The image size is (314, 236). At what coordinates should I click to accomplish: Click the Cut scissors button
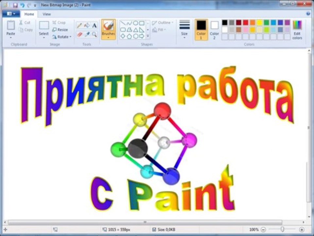25,23
